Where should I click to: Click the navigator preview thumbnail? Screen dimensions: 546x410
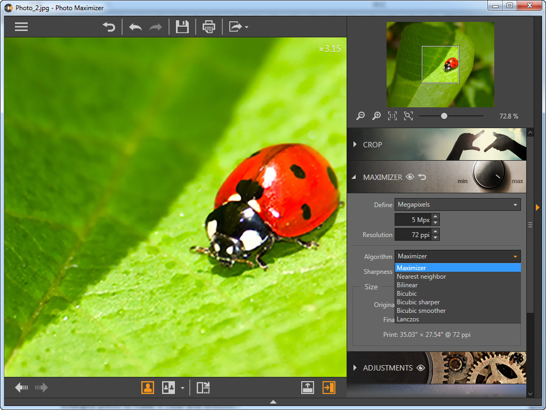tap(440, 65)
